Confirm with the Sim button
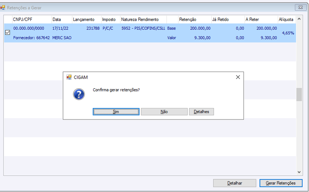309x192 pixels. [x=116, y=111]
